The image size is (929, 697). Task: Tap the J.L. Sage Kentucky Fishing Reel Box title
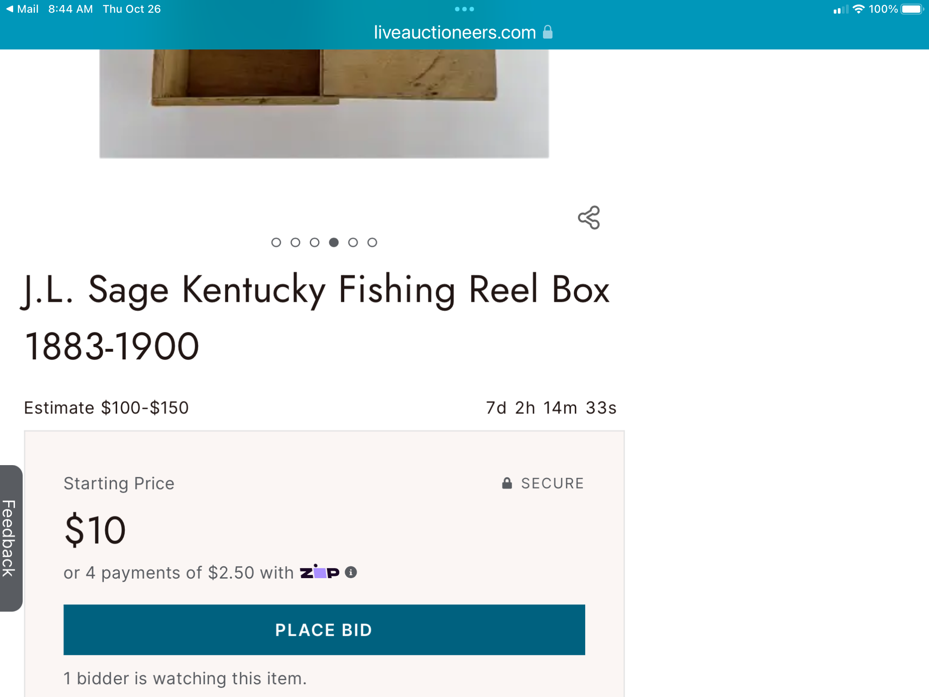pyautogui.click(x=317, y=318)
